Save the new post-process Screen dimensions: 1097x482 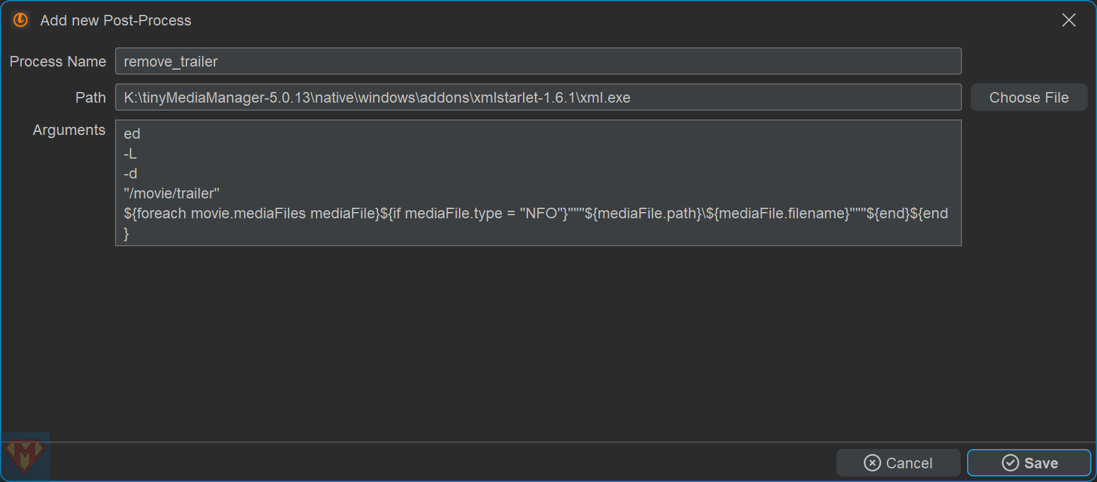tap(1029, 463)
